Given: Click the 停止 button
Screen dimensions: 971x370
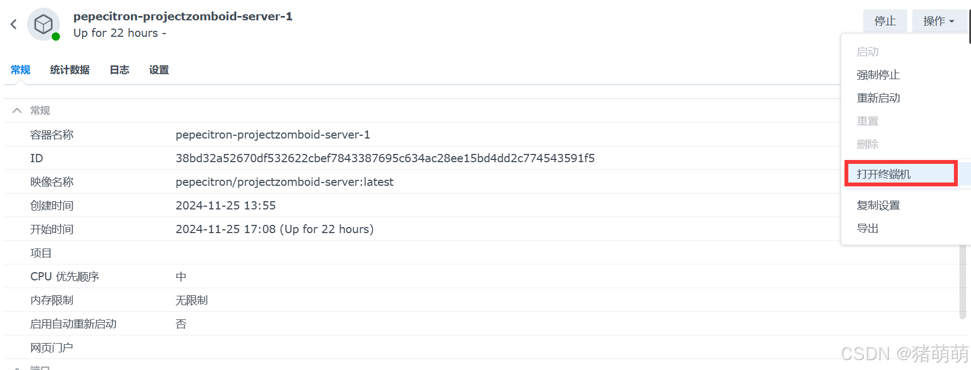Looking at the screenshot, I should [x=885, y=21].
